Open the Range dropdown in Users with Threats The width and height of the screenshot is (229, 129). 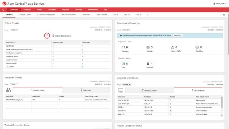point(14,84)
